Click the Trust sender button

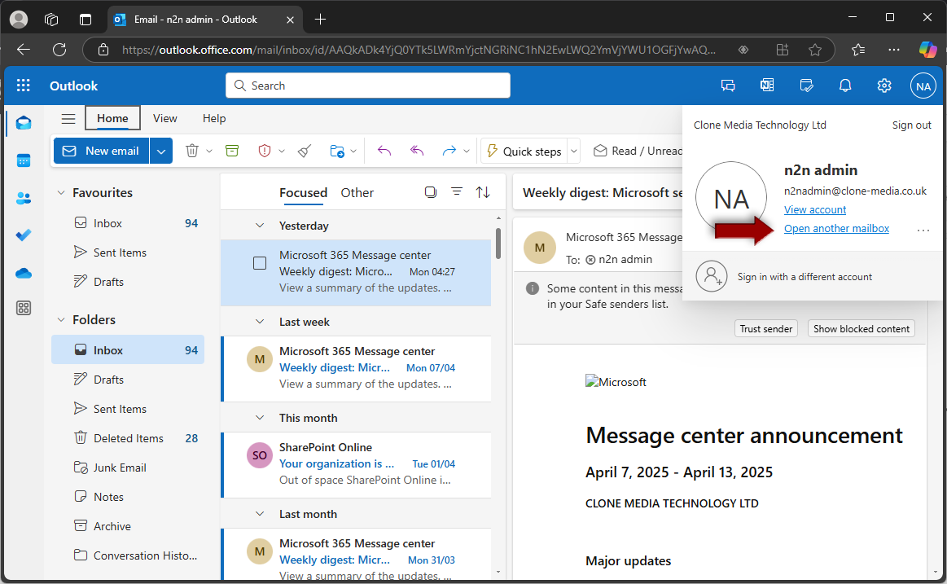pos(765,328)
